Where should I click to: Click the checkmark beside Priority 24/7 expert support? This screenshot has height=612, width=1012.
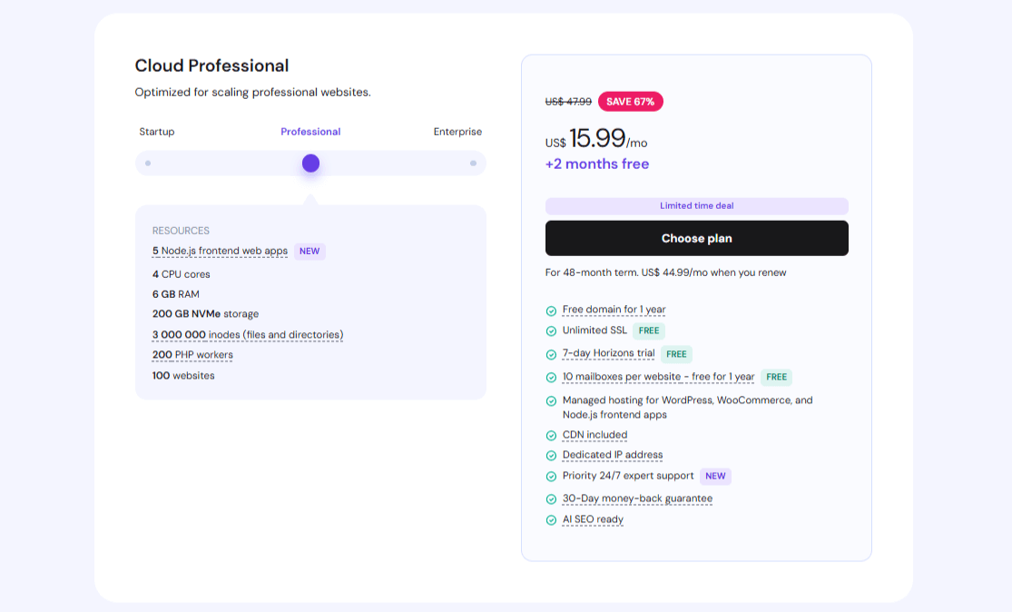click(552, 476)
